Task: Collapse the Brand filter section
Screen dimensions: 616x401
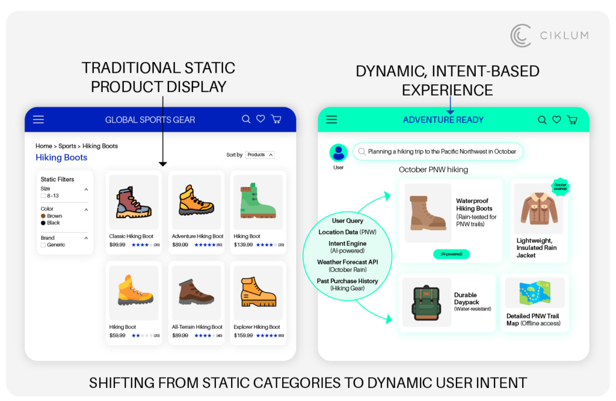Action: click(86, 238)
